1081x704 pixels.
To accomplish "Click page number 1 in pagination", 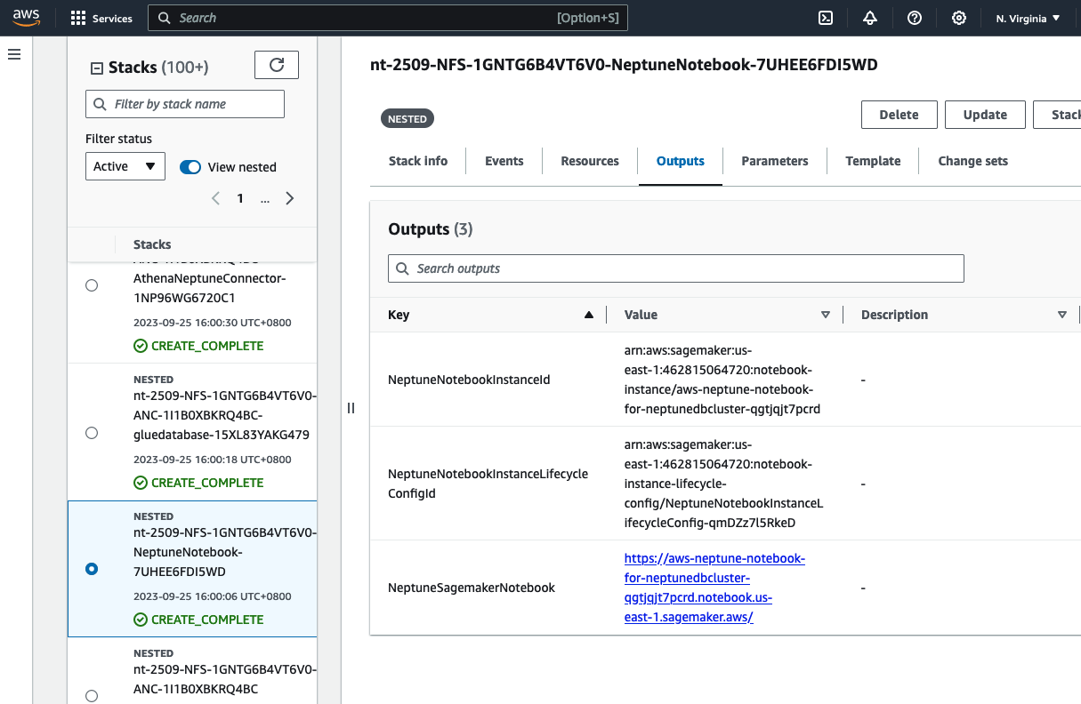I will tap(240, 198).
